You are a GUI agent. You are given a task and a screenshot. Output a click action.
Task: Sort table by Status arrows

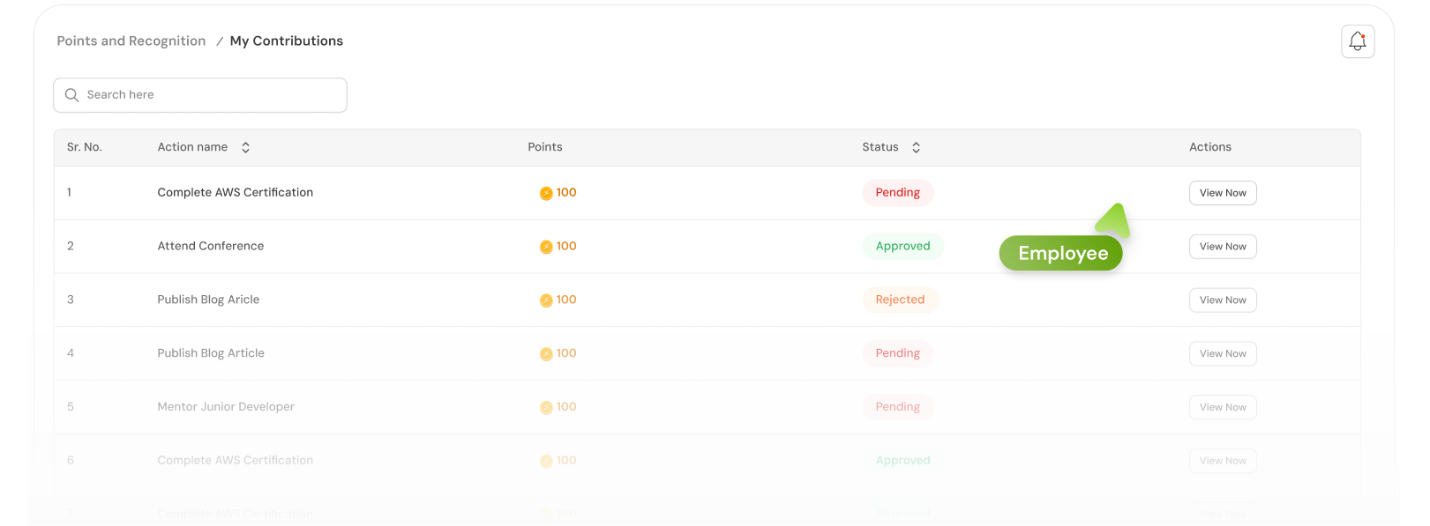click(916, 148)
